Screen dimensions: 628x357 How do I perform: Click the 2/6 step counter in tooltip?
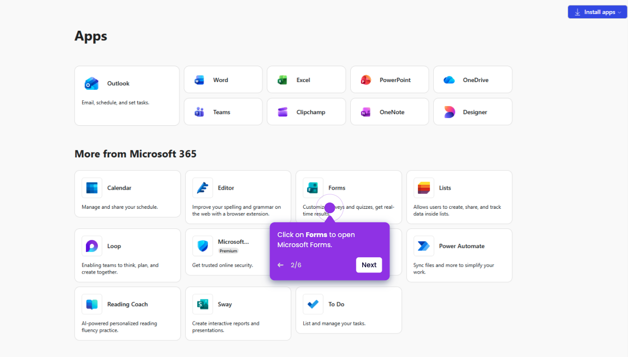296,265
